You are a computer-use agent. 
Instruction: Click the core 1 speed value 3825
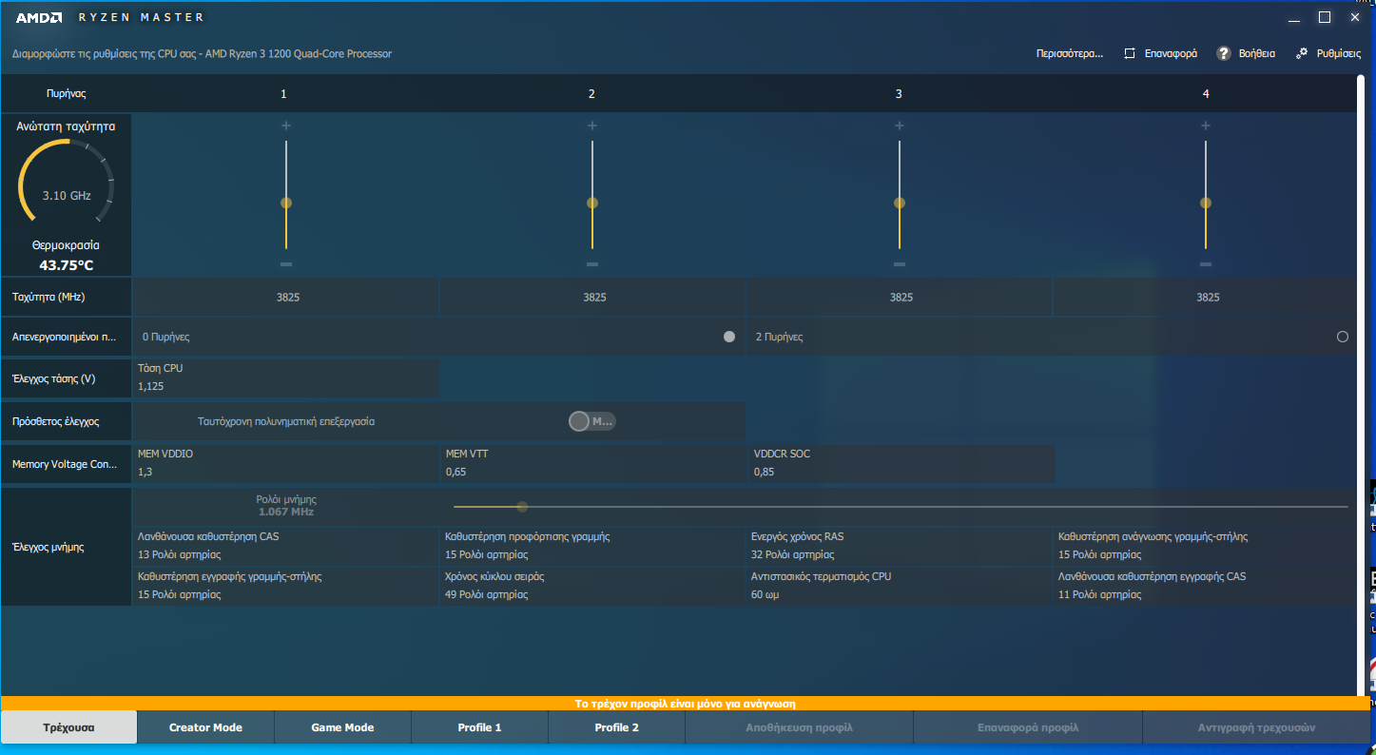288,297
